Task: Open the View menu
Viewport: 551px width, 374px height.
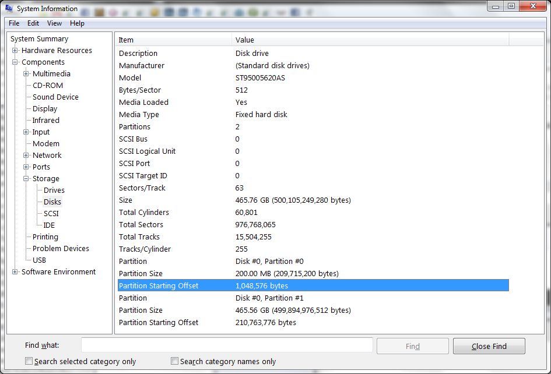Action: tap(54, 23)
